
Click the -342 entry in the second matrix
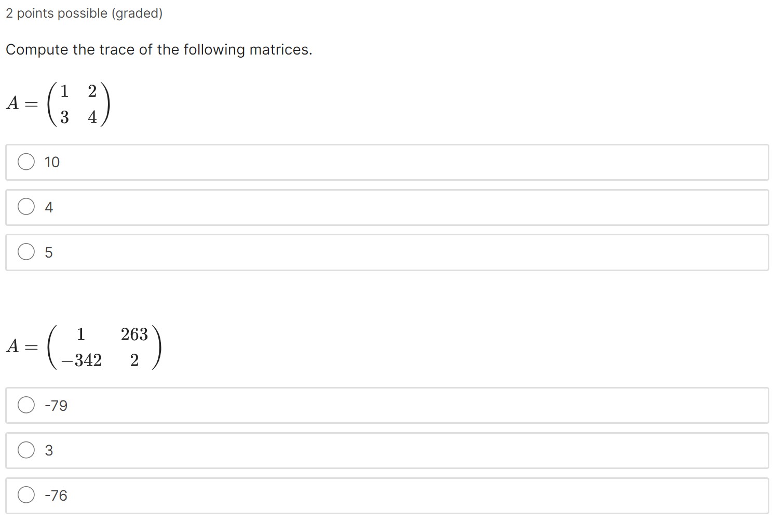(x=81, y=360)
